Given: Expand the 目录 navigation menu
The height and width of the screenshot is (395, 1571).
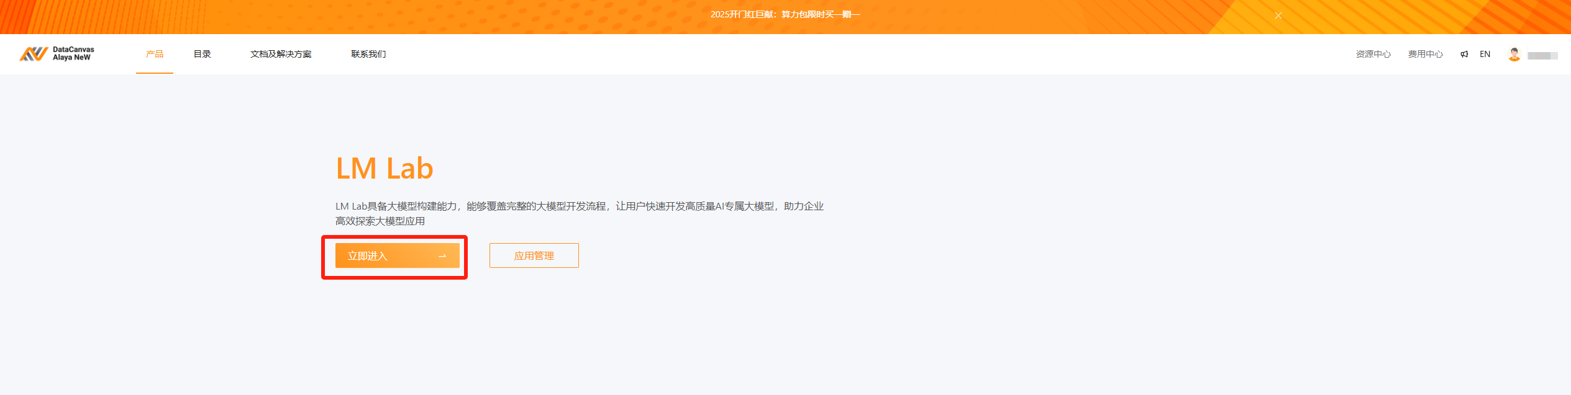Looking at the screenshot, I should point(202,54).
